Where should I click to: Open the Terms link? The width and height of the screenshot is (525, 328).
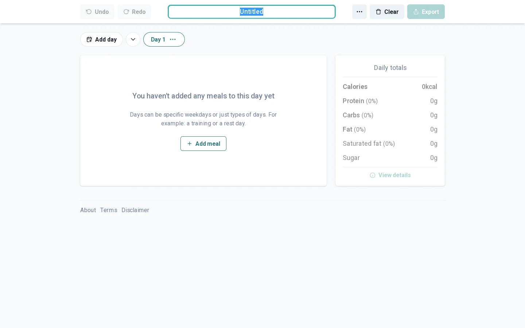tap(109, 210)
